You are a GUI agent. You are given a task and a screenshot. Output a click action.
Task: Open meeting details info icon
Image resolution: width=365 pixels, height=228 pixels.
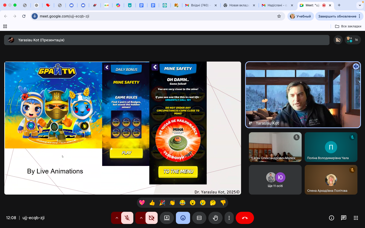tap(332, 218)
